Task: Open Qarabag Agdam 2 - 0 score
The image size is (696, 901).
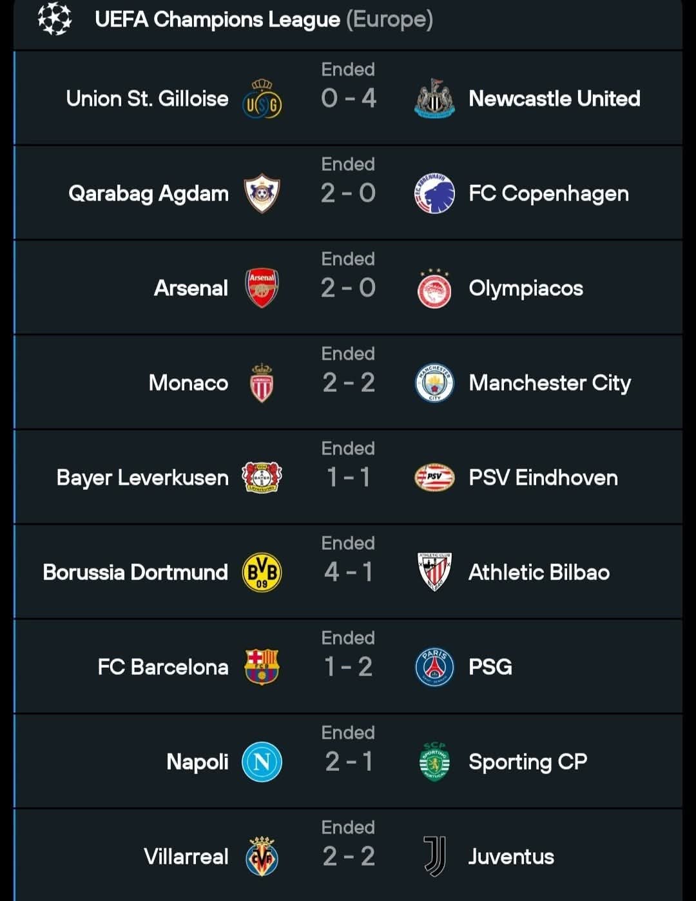Action: click(348, 193)
